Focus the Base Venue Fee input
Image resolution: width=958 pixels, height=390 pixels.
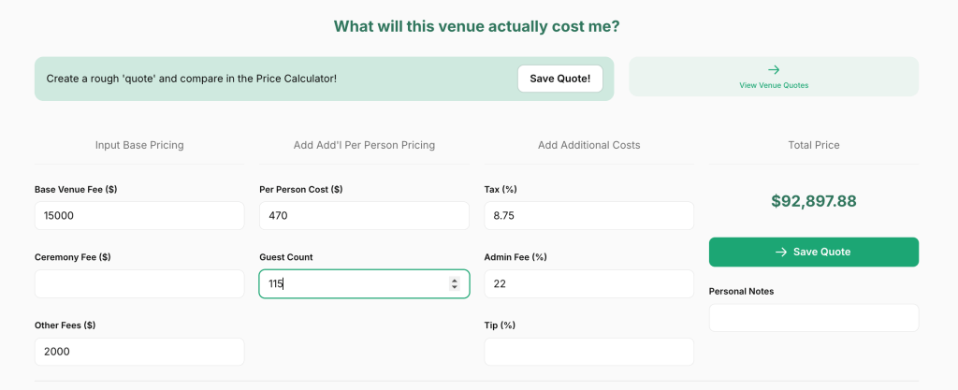(x=139, y=215)
